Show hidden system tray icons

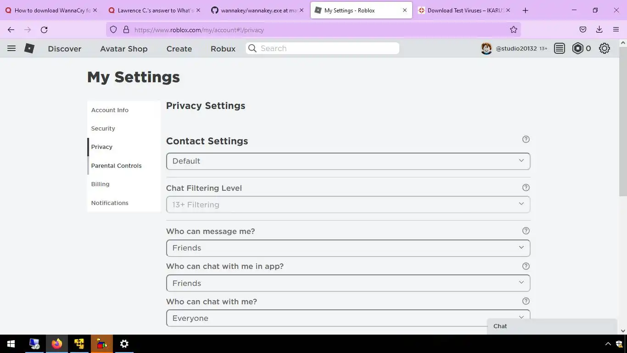point(608,344)
